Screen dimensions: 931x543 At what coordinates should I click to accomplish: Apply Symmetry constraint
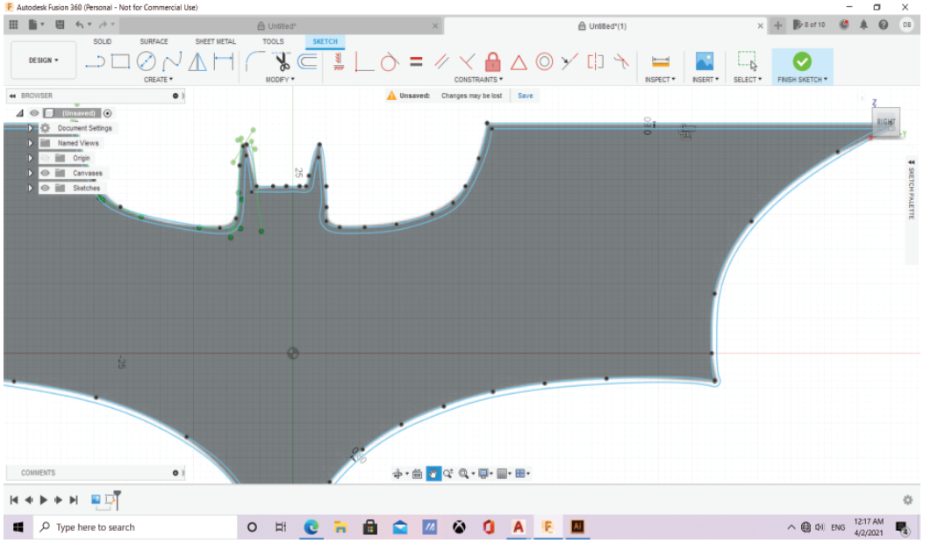596,61
